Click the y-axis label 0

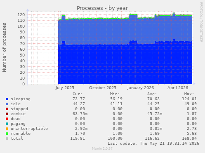pyautogui.click(x=24, y=84)
